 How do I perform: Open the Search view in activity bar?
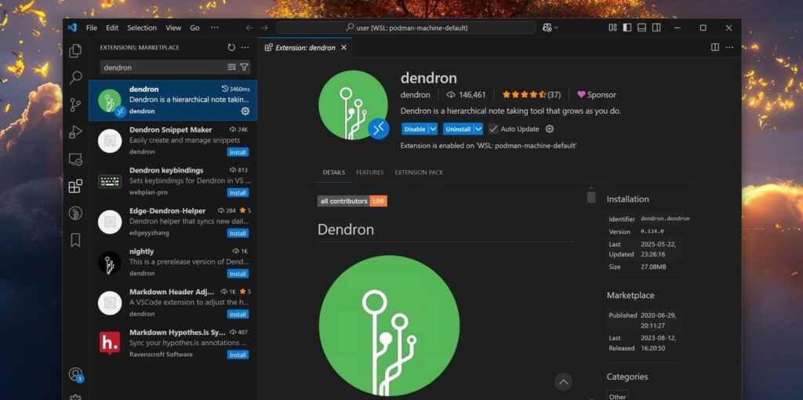click(75, 78)
